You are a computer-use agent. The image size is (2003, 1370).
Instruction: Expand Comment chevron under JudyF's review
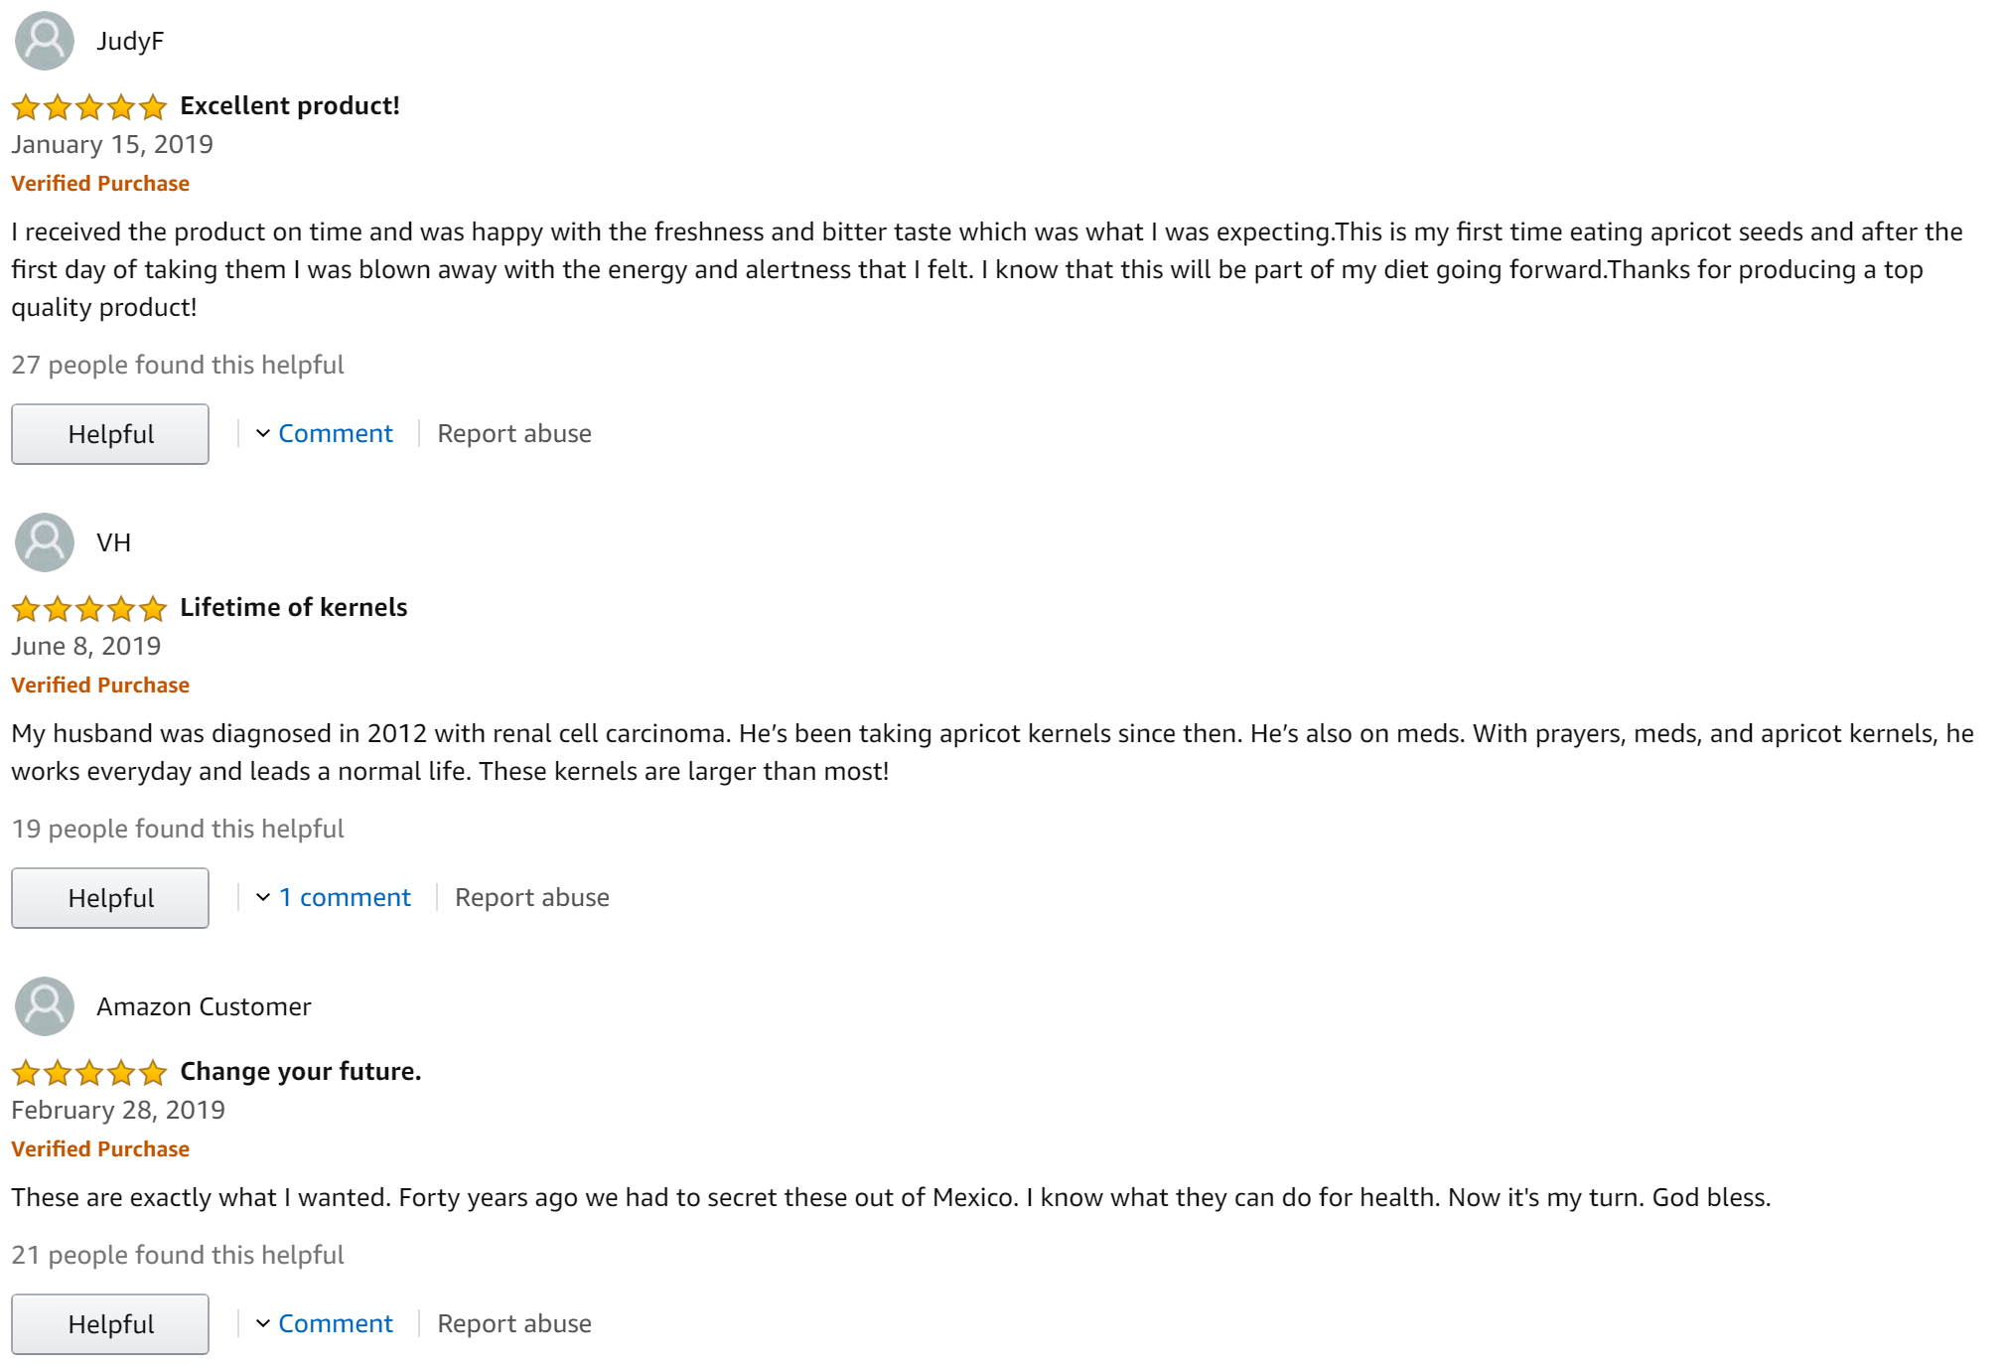click(263, 434)
